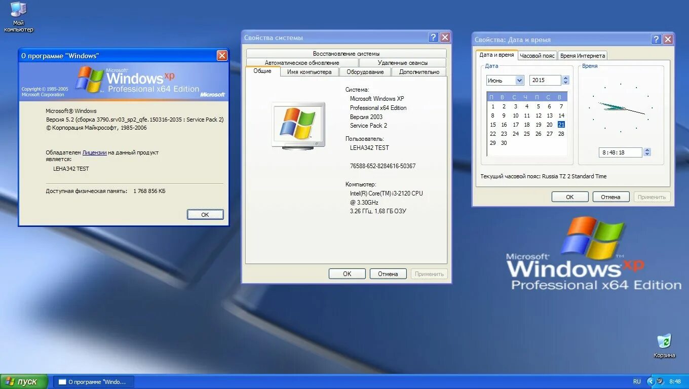
Task: Close the System Properties window
Action: coord(445,37)
